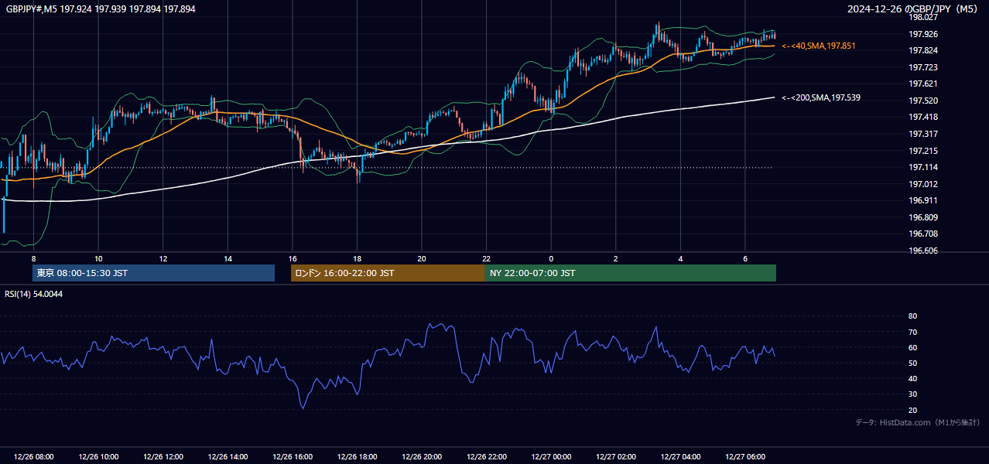Click hour tick 0 under the price chart
The height and width of the screenshot is (464, 989).
(x=551, y=259)
